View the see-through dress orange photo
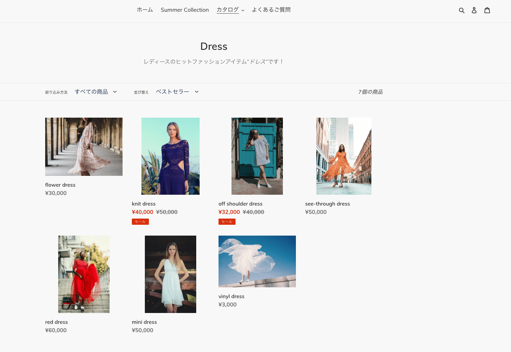Screen dimensions: 511x352 [344, 156]
